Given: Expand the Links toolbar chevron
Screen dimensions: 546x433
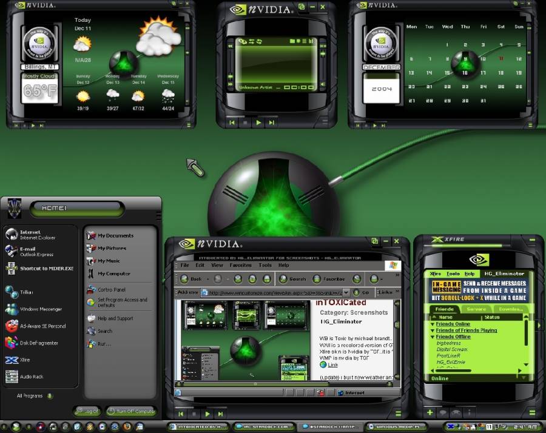Looking at the screenshot, I should click(397, 291).
